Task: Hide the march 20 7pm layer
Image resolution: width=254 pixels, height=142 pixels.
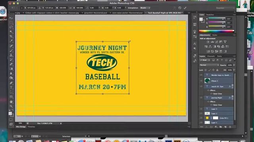Action: coord(201,86)
